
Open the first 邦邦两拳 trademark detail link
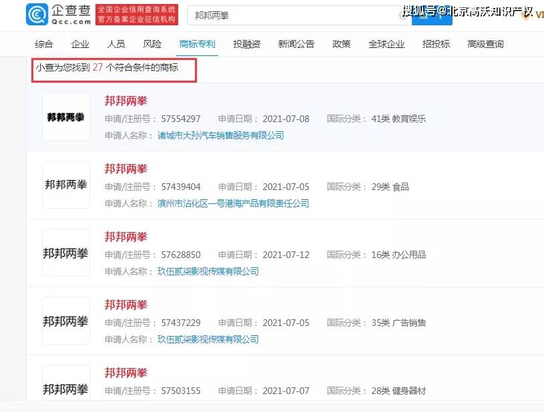125,101
